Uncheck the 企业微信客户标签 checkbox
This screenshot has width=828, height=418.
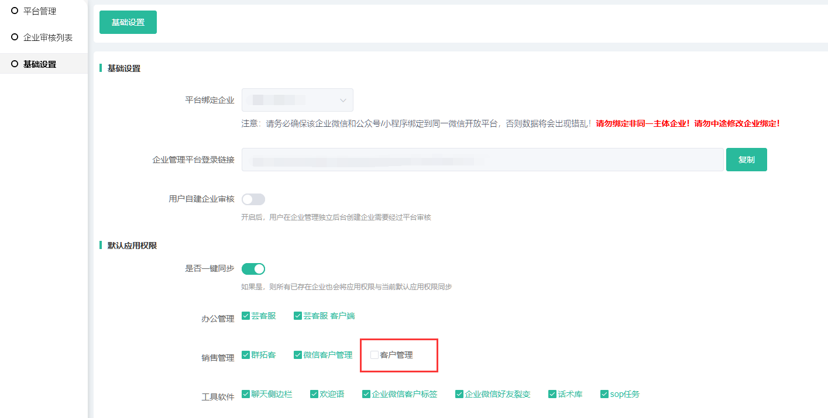[x=366, y=395]
